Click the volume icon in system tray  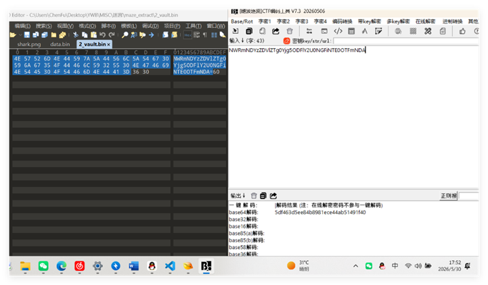click(x=418, y=266)
